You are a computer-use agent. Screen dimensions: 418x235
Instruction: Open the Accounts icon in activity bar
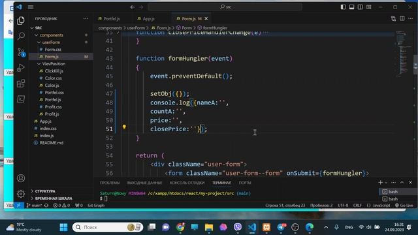pyautogui.click(x=21, y=178)
